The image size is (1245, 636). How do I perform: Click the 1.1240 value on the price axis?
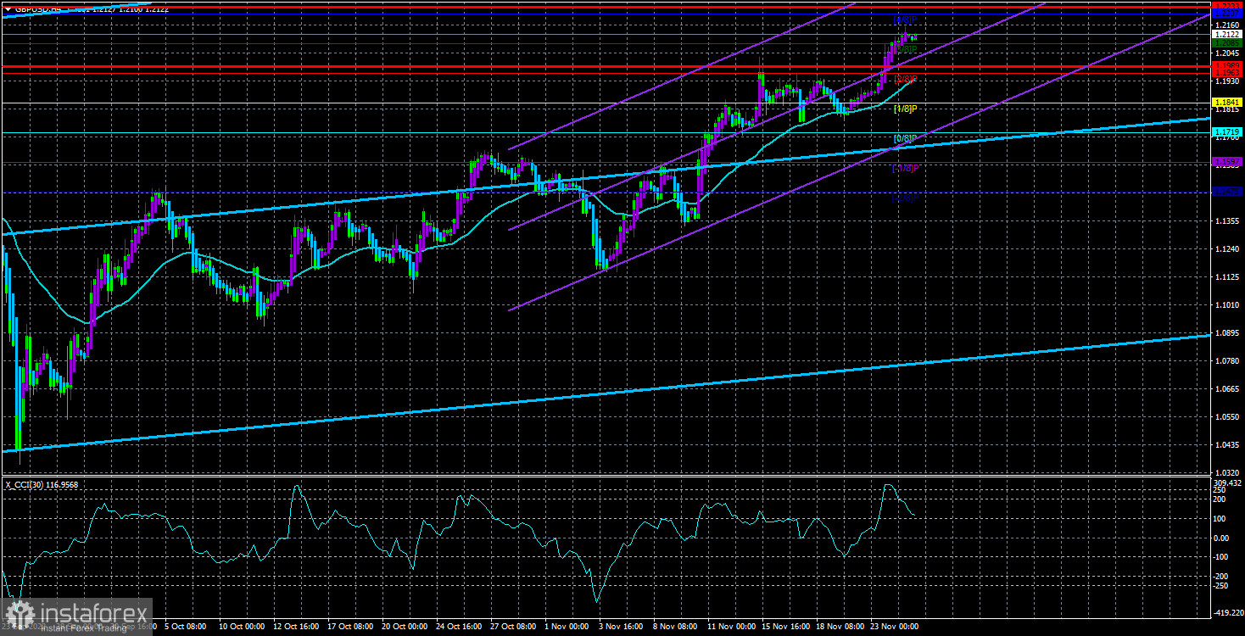pos(1225,249)
